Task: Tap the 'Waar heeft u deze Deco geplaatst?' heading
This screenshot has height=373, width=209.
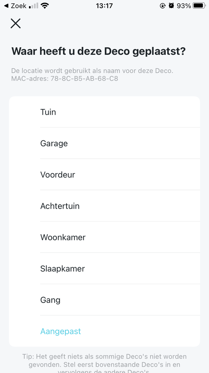Action: (x=99, y=51)
